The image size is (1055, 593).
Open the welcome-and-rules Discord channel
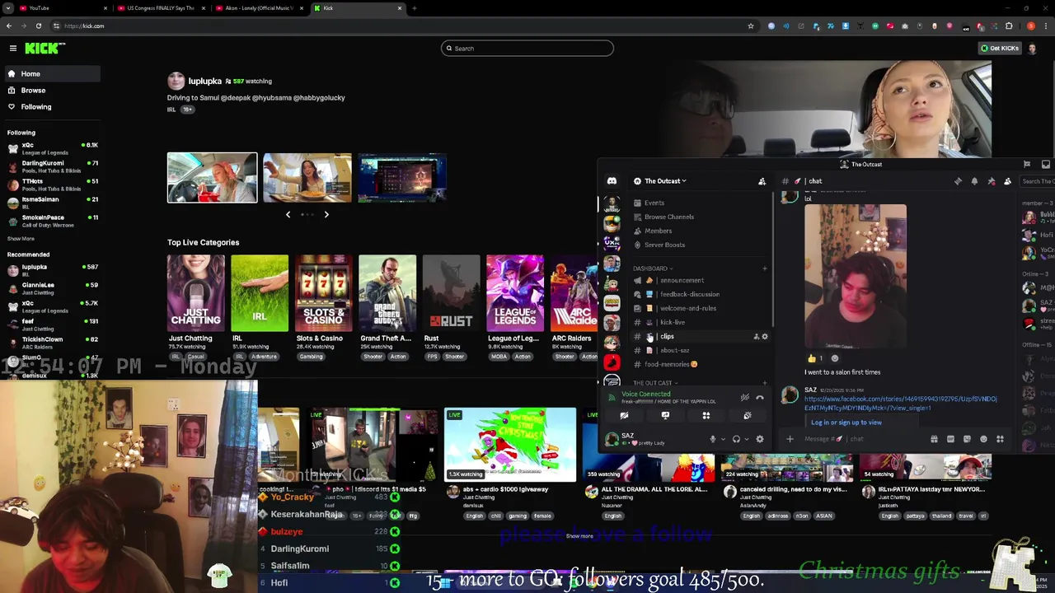(699, 309)
